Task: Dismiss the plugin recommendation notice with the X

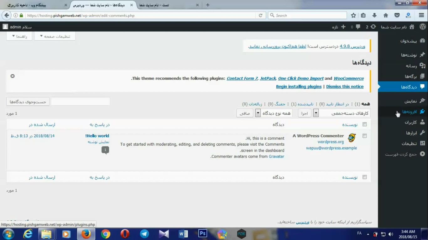Action: pos(13,76)
